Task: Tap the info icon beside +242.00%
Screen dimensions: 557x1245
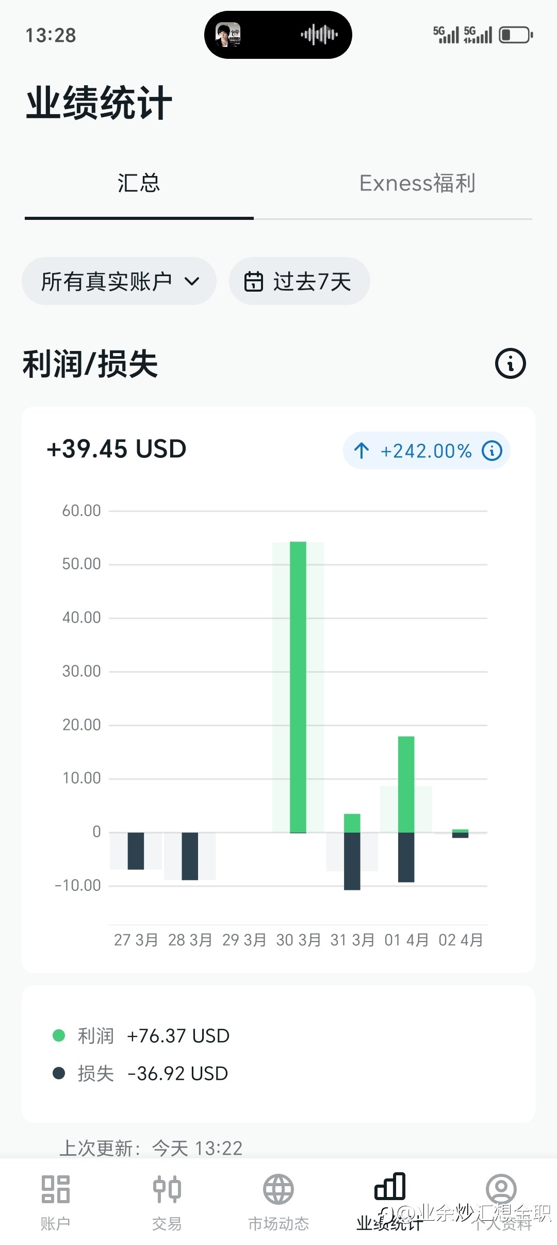Action: (492, 451)
